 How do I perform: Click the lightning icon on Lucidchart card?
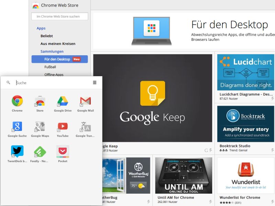[x=273, y=99]
